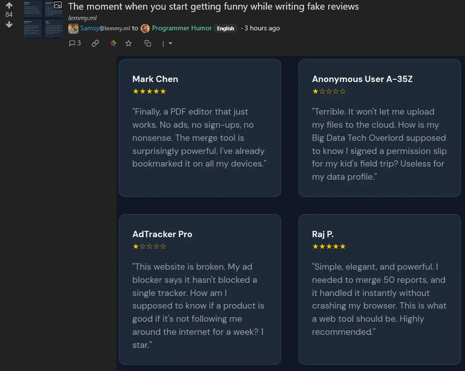Screen dimensions: 465x371
Task: Save the post with the star icon
Action: click(x=129, y=44)
